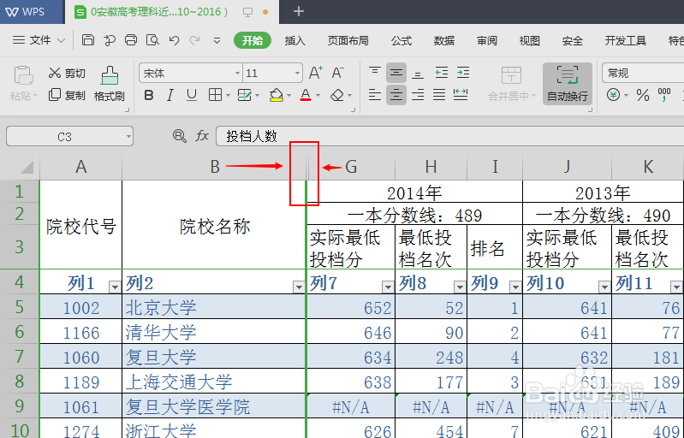
Task: Open the font size dropdown 11
Action: [297, 73]
